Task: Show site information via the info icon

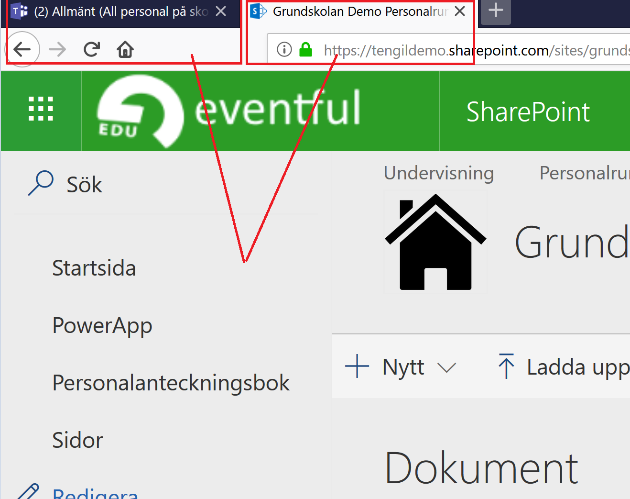Action: pyautogui.click(x=284, y=49)
